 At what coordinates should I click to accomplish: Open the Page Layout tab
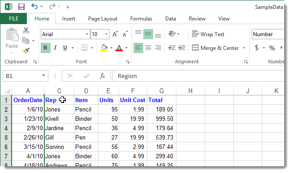103,19
